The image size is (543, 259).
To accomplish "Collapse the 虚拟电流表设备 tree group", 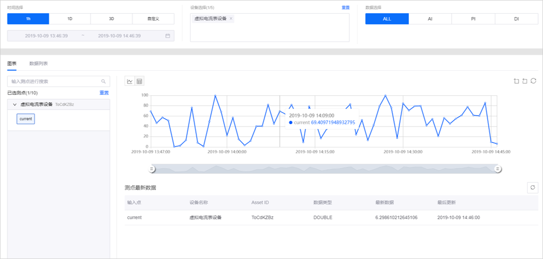I will 15,105.
